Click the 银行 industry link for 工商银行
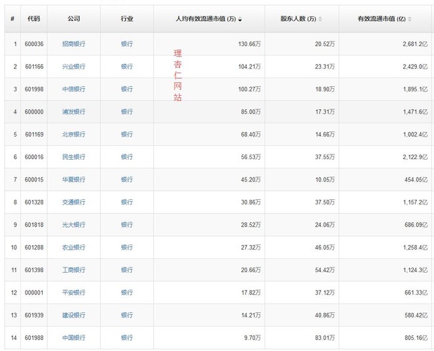Screen dimensions: 434x351 click(x=127, y=270)
